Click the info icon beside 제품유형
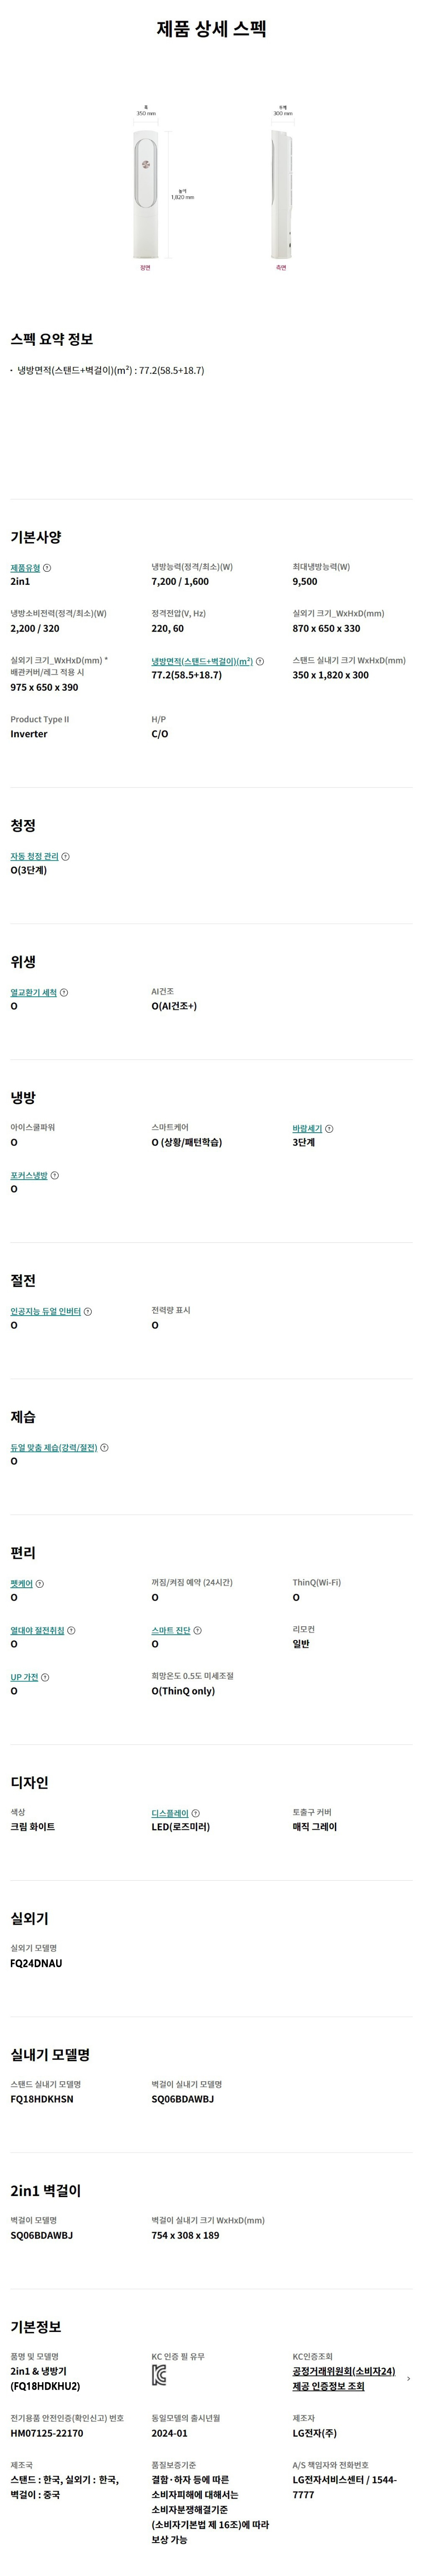 pyautogui.click(x=47, y=567)
